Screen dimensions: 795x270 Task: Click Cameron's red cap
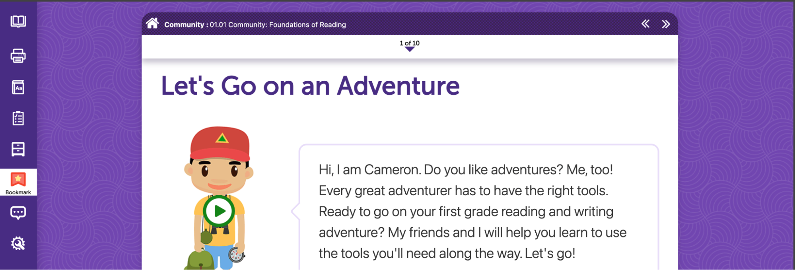(x=220, y=142)
